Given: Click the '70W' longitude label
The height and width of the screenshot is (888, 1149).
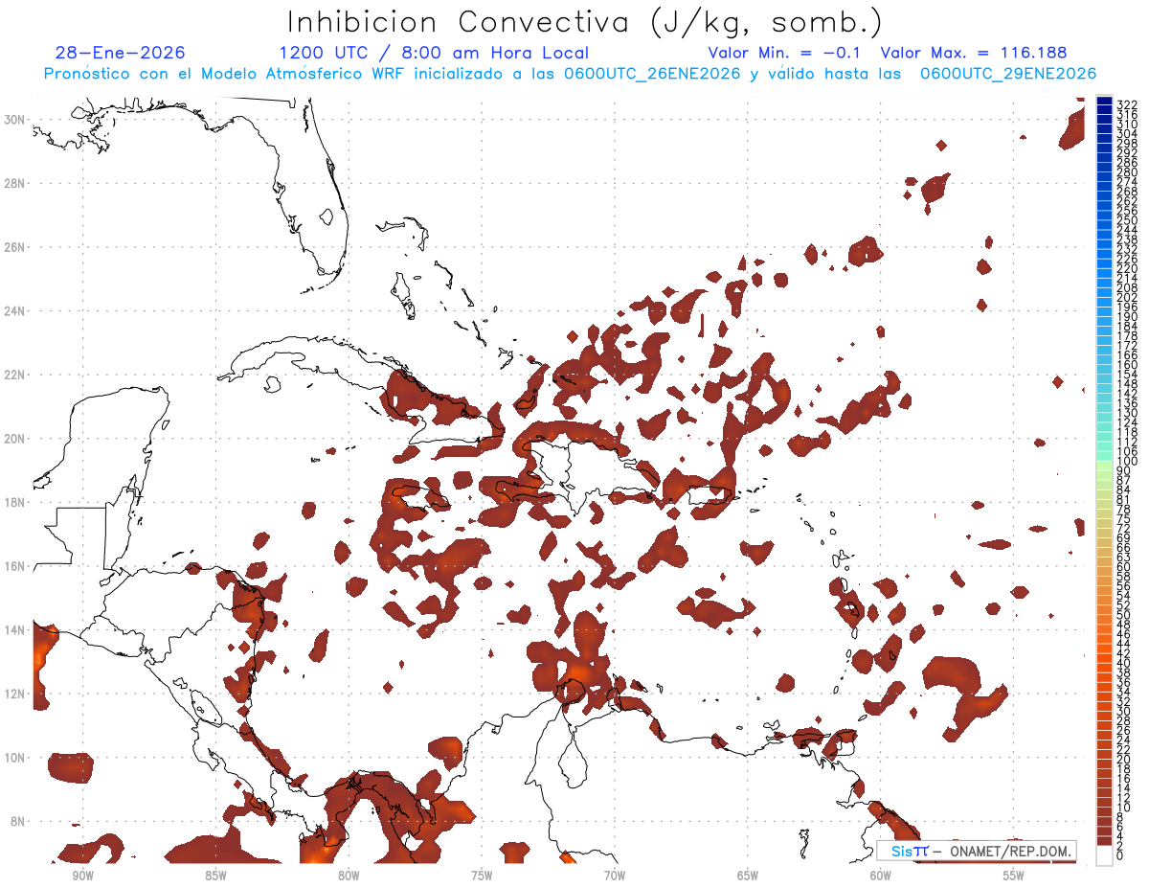Looking at the screenshot, I should [x=615, y=876].
